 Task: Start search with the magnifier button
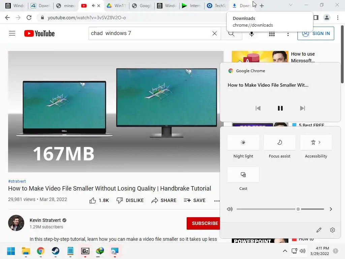[231, 33]
